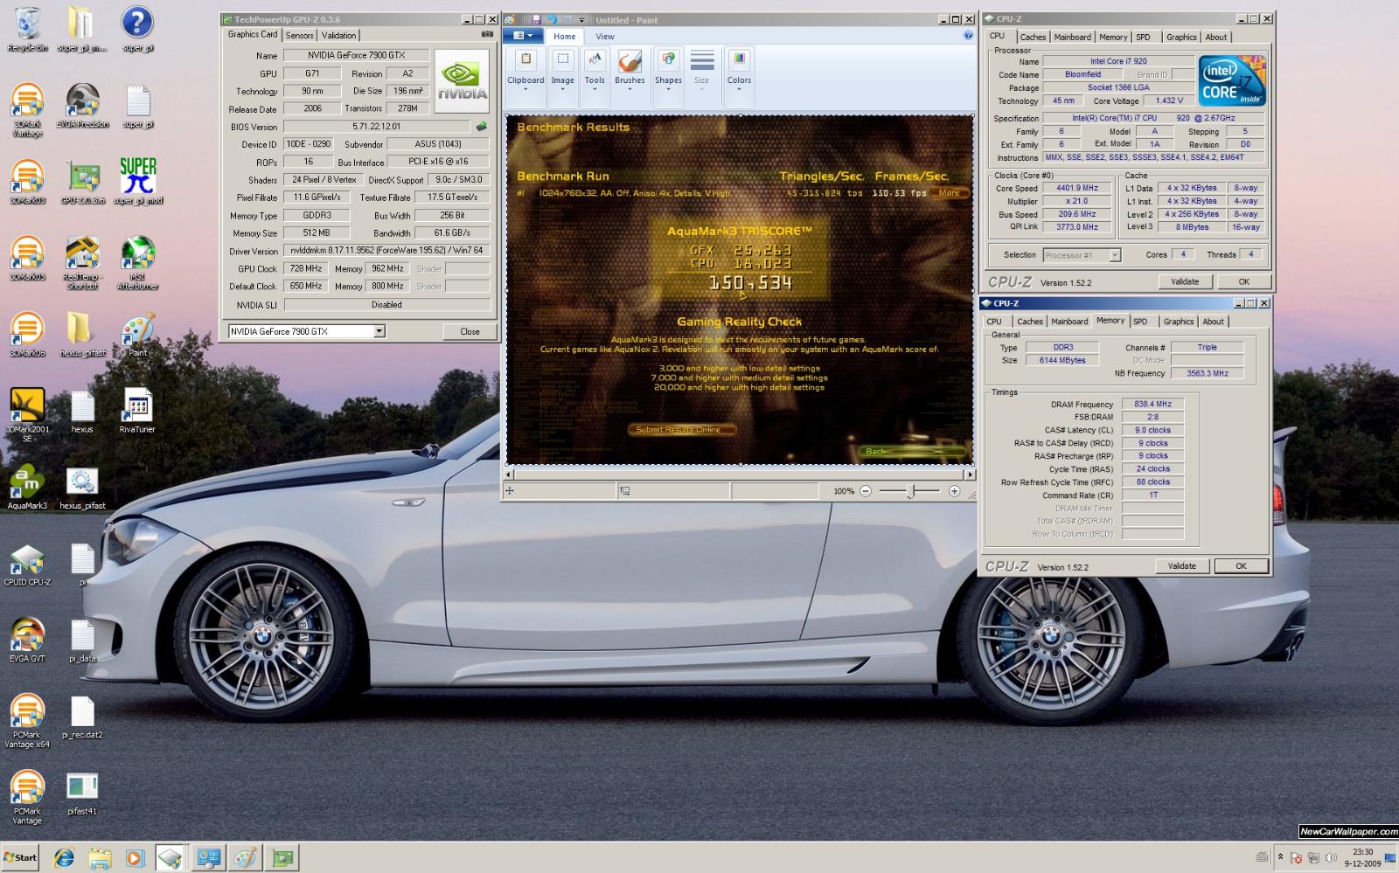Screen dimensions: 1399x873
Task: Click the Undo arrow in Paint quick access
Action: tap(552, 19)
